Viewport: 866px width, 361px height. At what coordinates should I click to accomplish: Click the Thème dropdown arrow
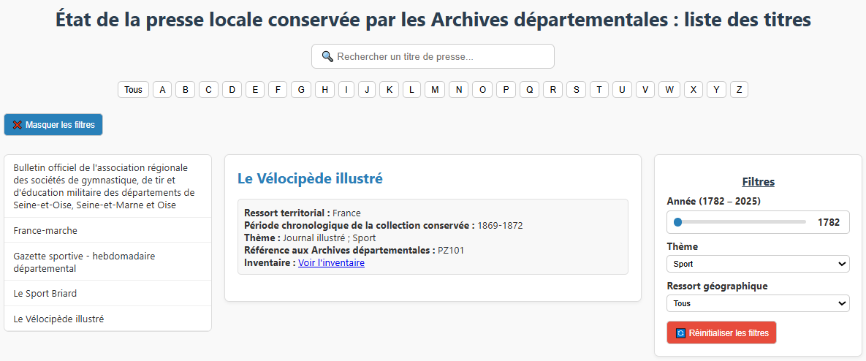[x=842, y=264]
